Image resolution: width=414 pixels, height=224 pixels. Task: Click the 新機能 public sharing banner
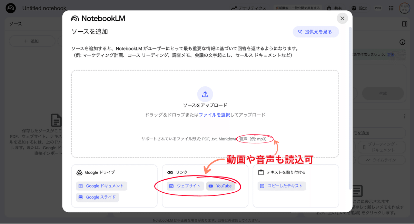(297, 8)
